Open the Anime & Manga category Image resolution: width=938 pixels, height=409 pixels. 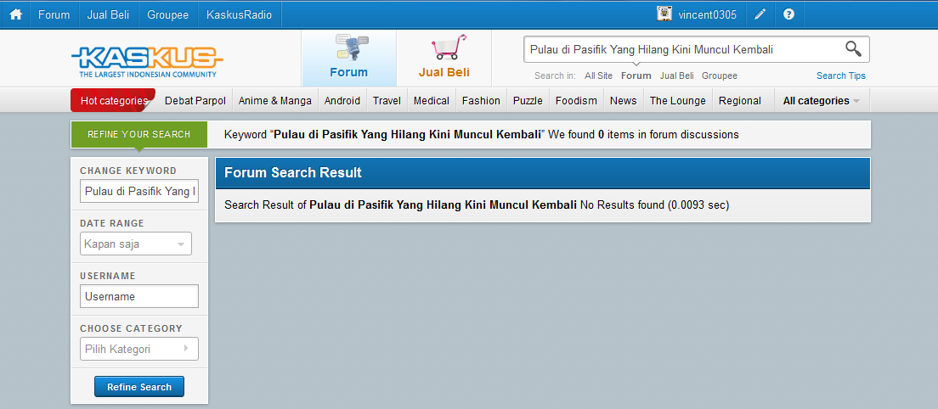tap(275, 101)
